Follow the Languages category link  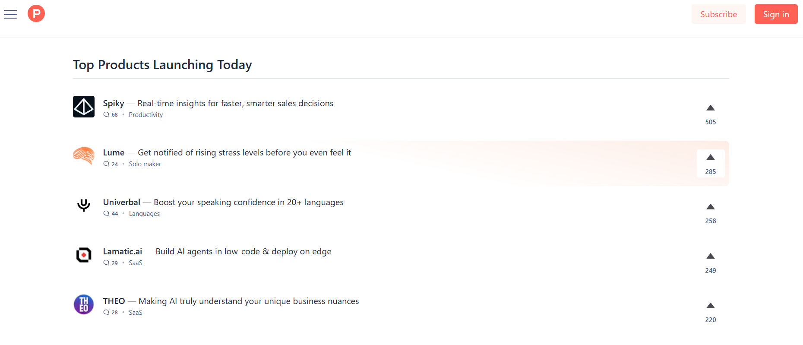[x=144, y=214]
